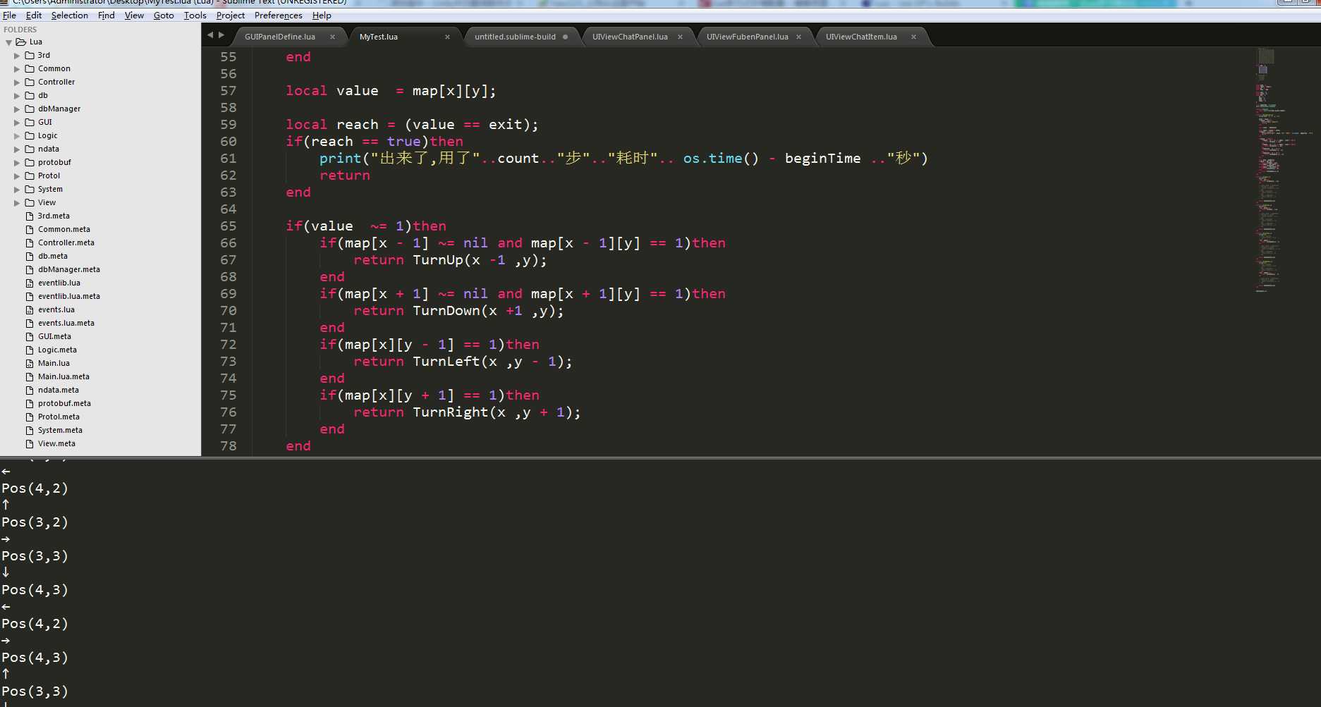Open the Edit menu
This screenshot has width=1321, height=707.
pos(34,16)
